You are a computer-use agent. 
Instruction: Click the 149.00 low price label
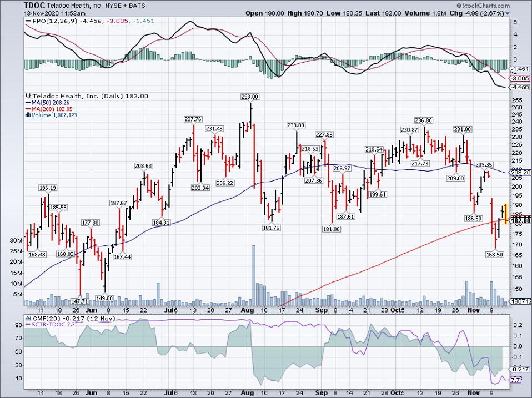(104, 298)
